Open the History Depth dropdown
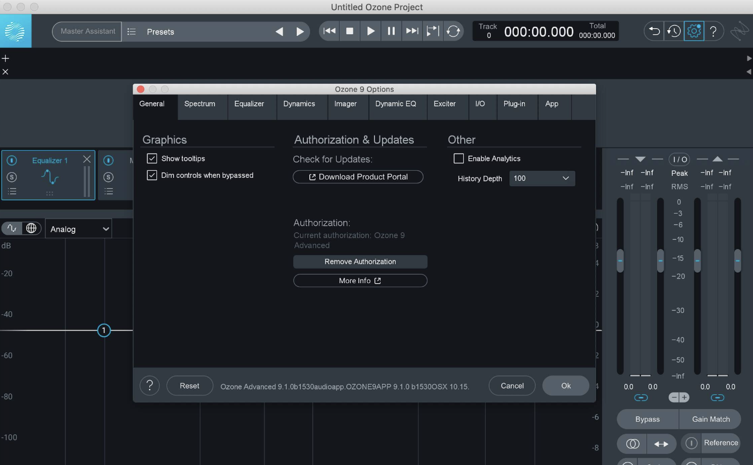 542,178
